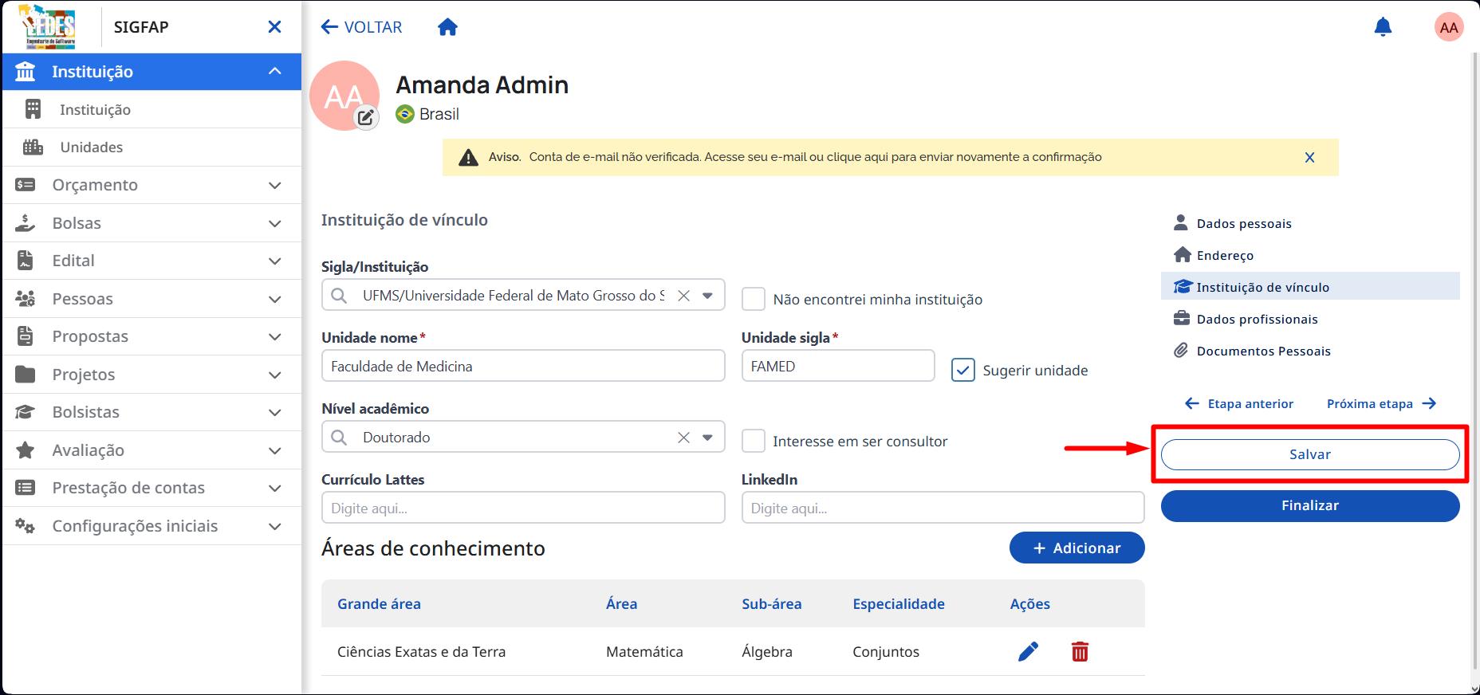
Task: Click the Unidades city icon
Action: click(33, 147)
